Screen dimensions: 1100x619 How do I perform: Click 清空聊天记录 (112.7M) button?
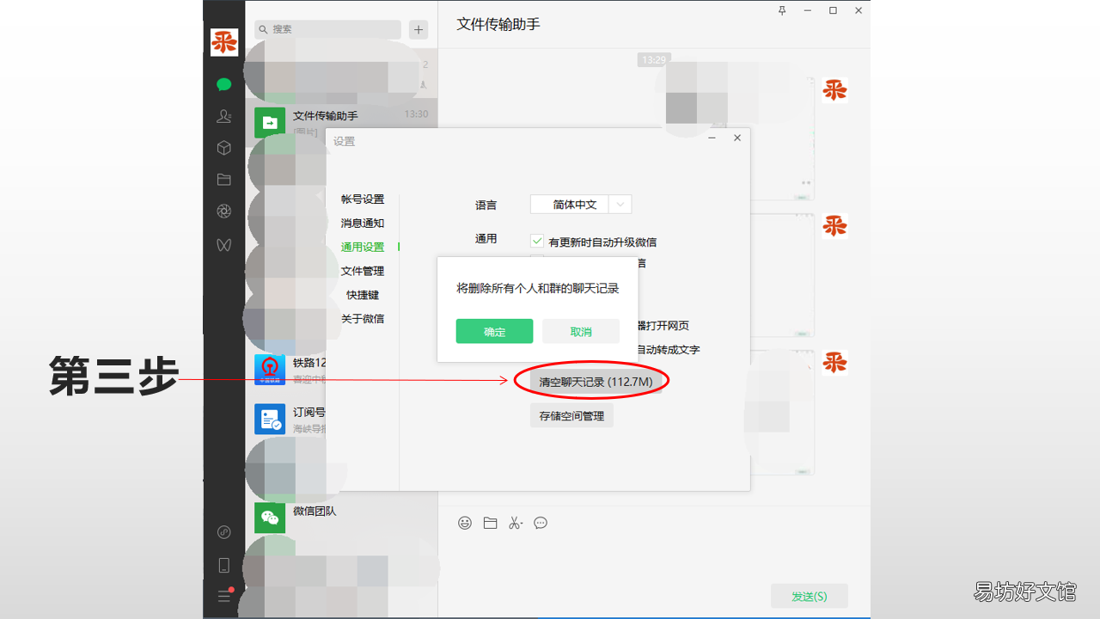pyautogui.click(x=596, y=382)
